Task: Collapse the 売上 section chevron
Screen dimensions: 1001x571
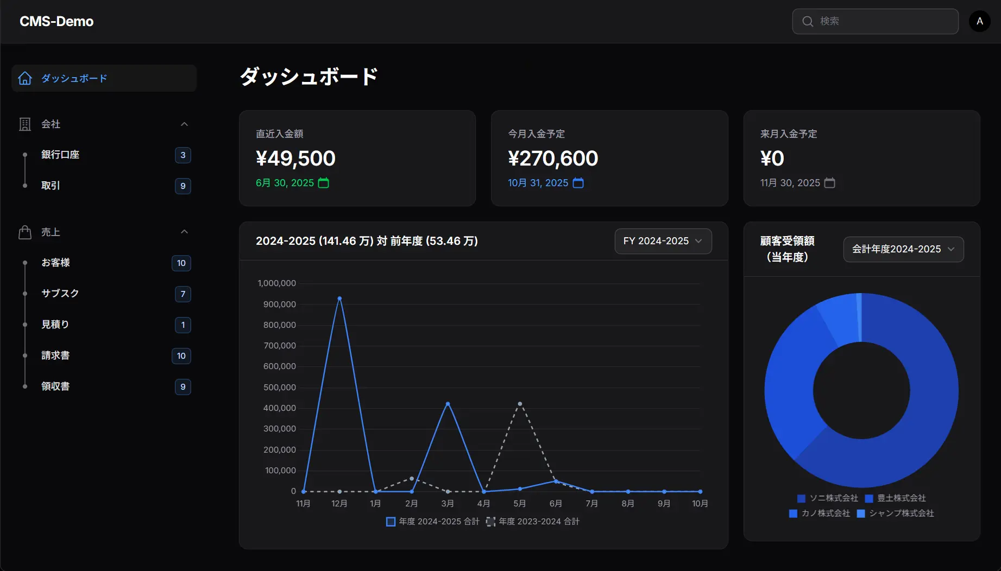Action: [184, 232]
